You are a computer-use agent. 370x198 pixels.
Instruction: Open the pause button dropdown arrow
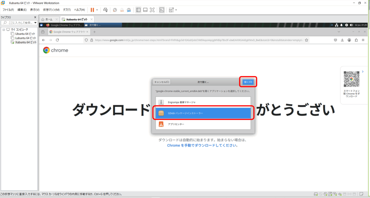pos(97,10)
